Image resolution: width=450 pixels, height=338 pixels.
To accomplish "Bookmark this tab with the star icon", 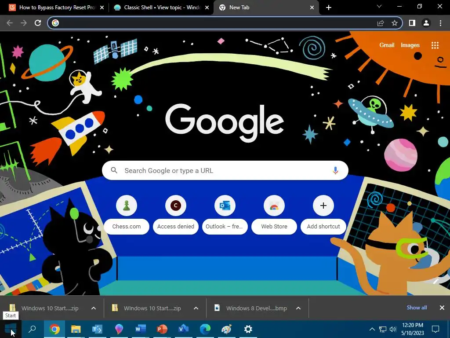I will (x=395, y=23).
